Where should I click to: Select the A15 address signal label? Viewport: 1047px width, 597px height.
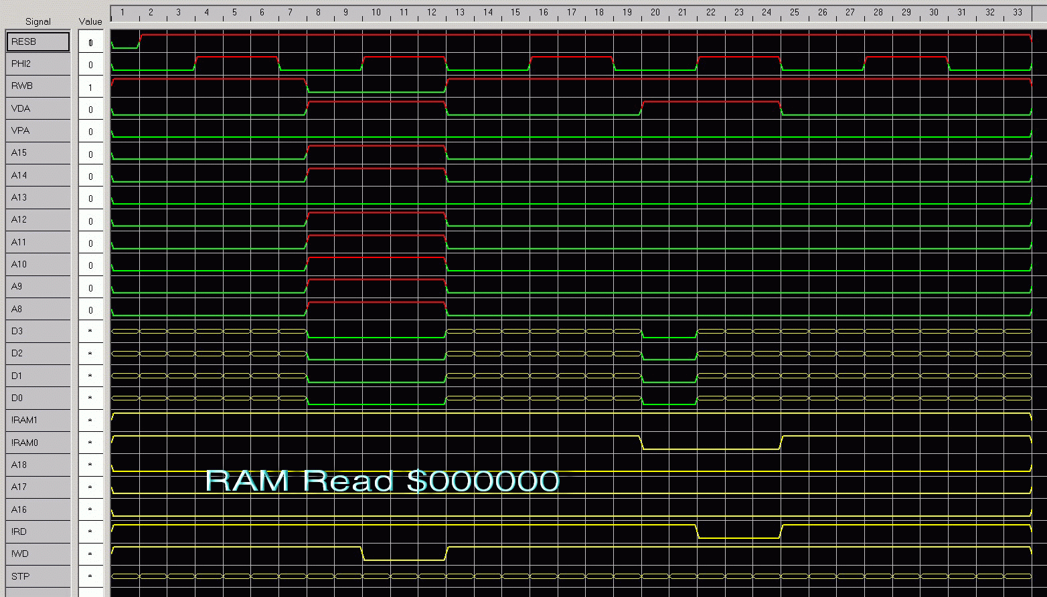[37, 153]
